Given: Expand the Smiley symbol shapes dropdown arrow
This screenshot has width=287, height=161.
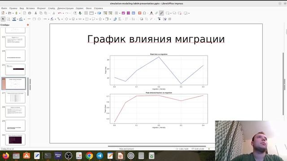Looking at the screenshot, I should [x=77, y=19].
